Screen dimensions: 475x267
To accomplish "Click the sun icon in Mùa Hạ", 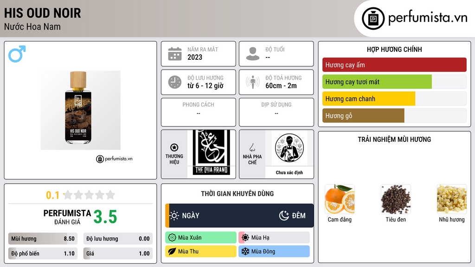I will pos(245,238).
